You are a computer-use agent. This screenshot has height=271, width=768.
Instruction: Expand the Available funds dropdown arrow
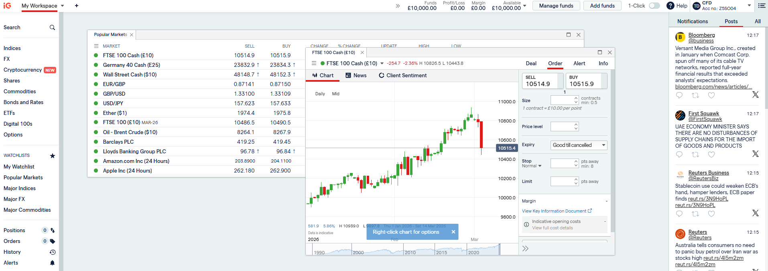pyautogui.click(x=524, y=6)
